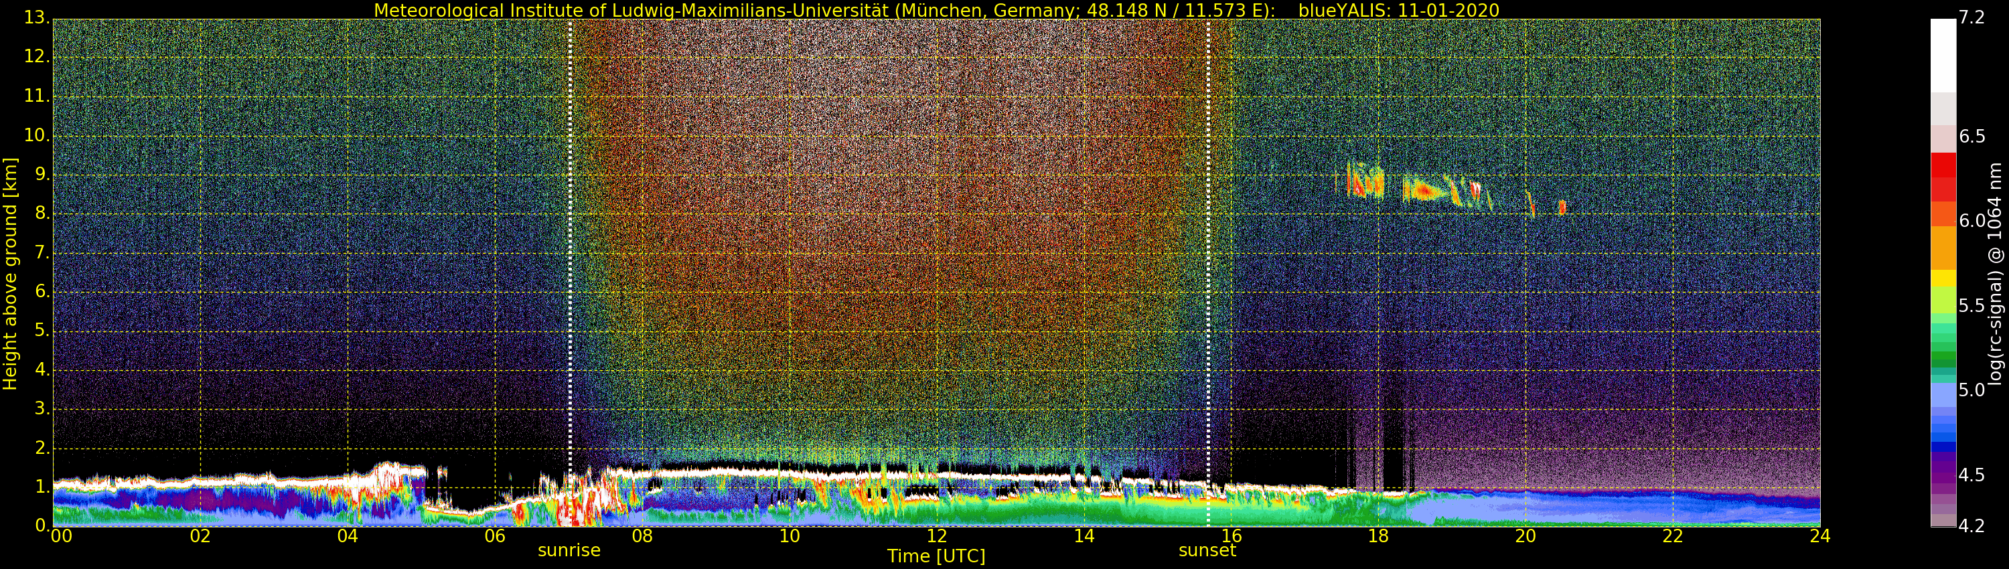Click the time tick label '18'

pos(1379,536)
